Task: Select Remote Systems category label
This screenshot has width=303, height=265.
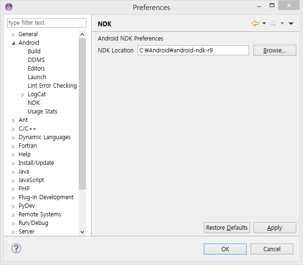Action: [40, 214]
